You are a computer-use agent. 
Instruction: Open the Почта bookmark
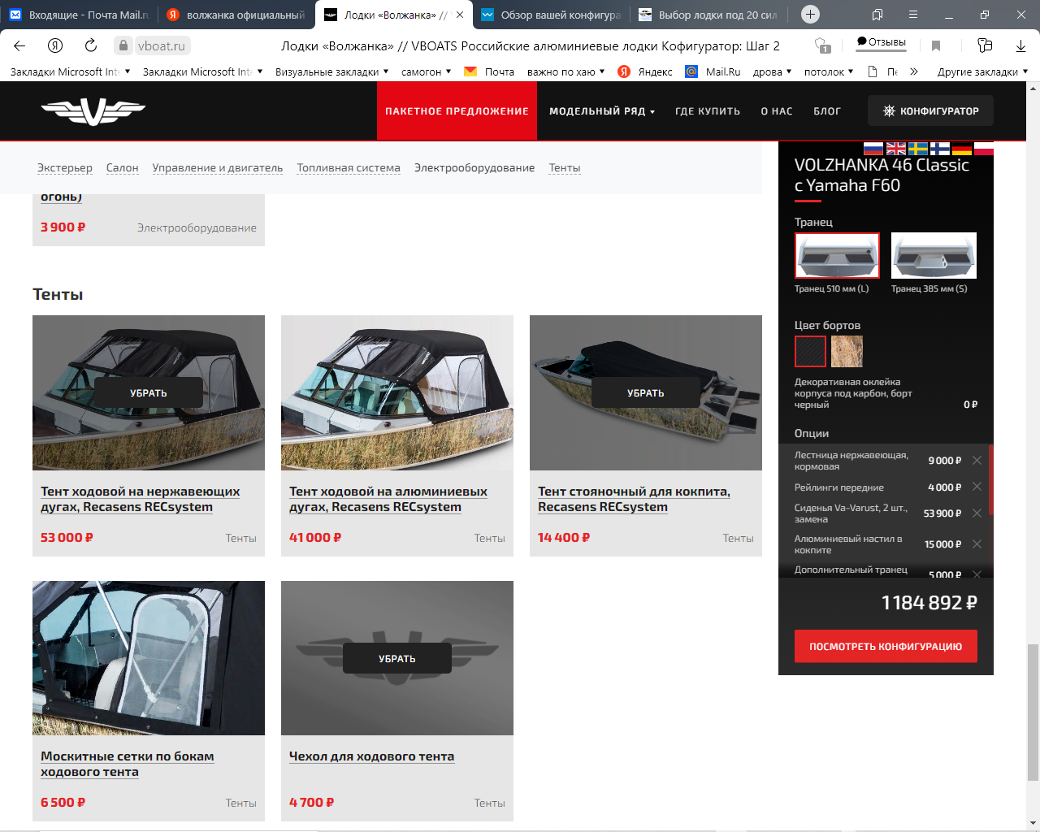point(489,71)
